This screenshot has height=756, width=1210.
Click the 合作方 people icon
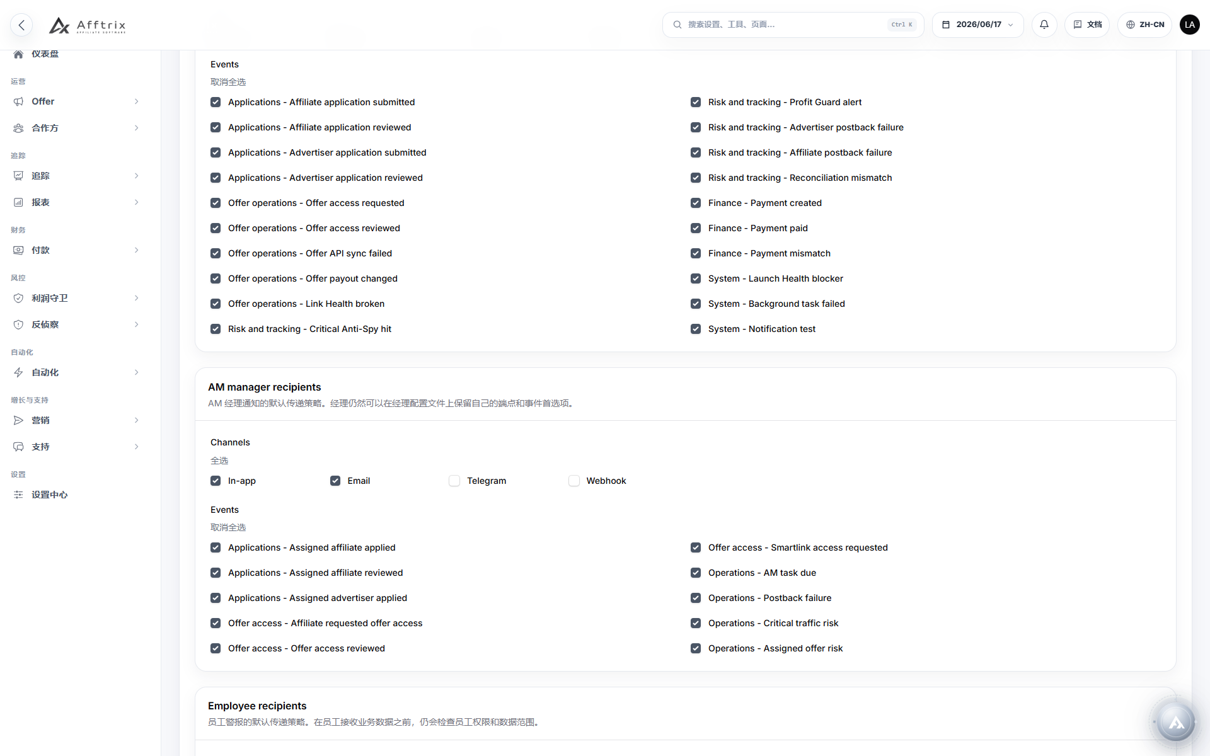tap(18, 128)
